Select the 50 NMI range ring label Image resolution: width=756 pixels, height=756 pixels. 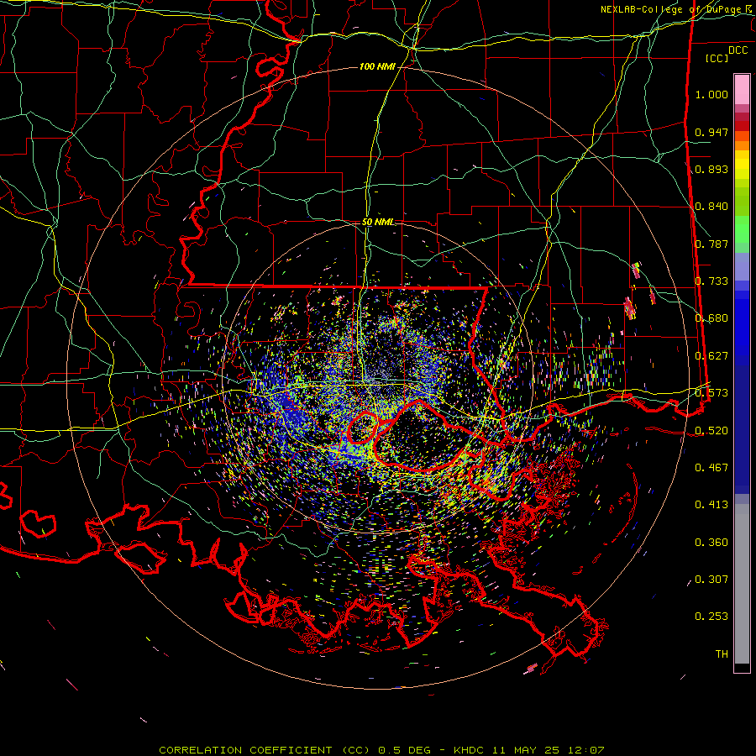tap(377, 223)
